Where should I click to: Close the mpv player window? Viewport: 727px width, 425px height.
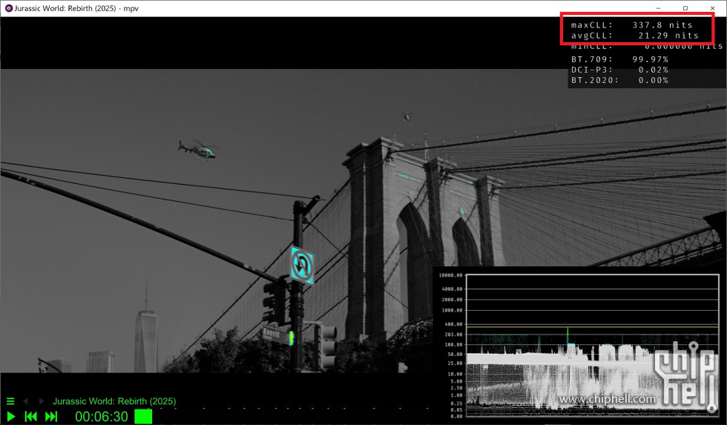712,8
